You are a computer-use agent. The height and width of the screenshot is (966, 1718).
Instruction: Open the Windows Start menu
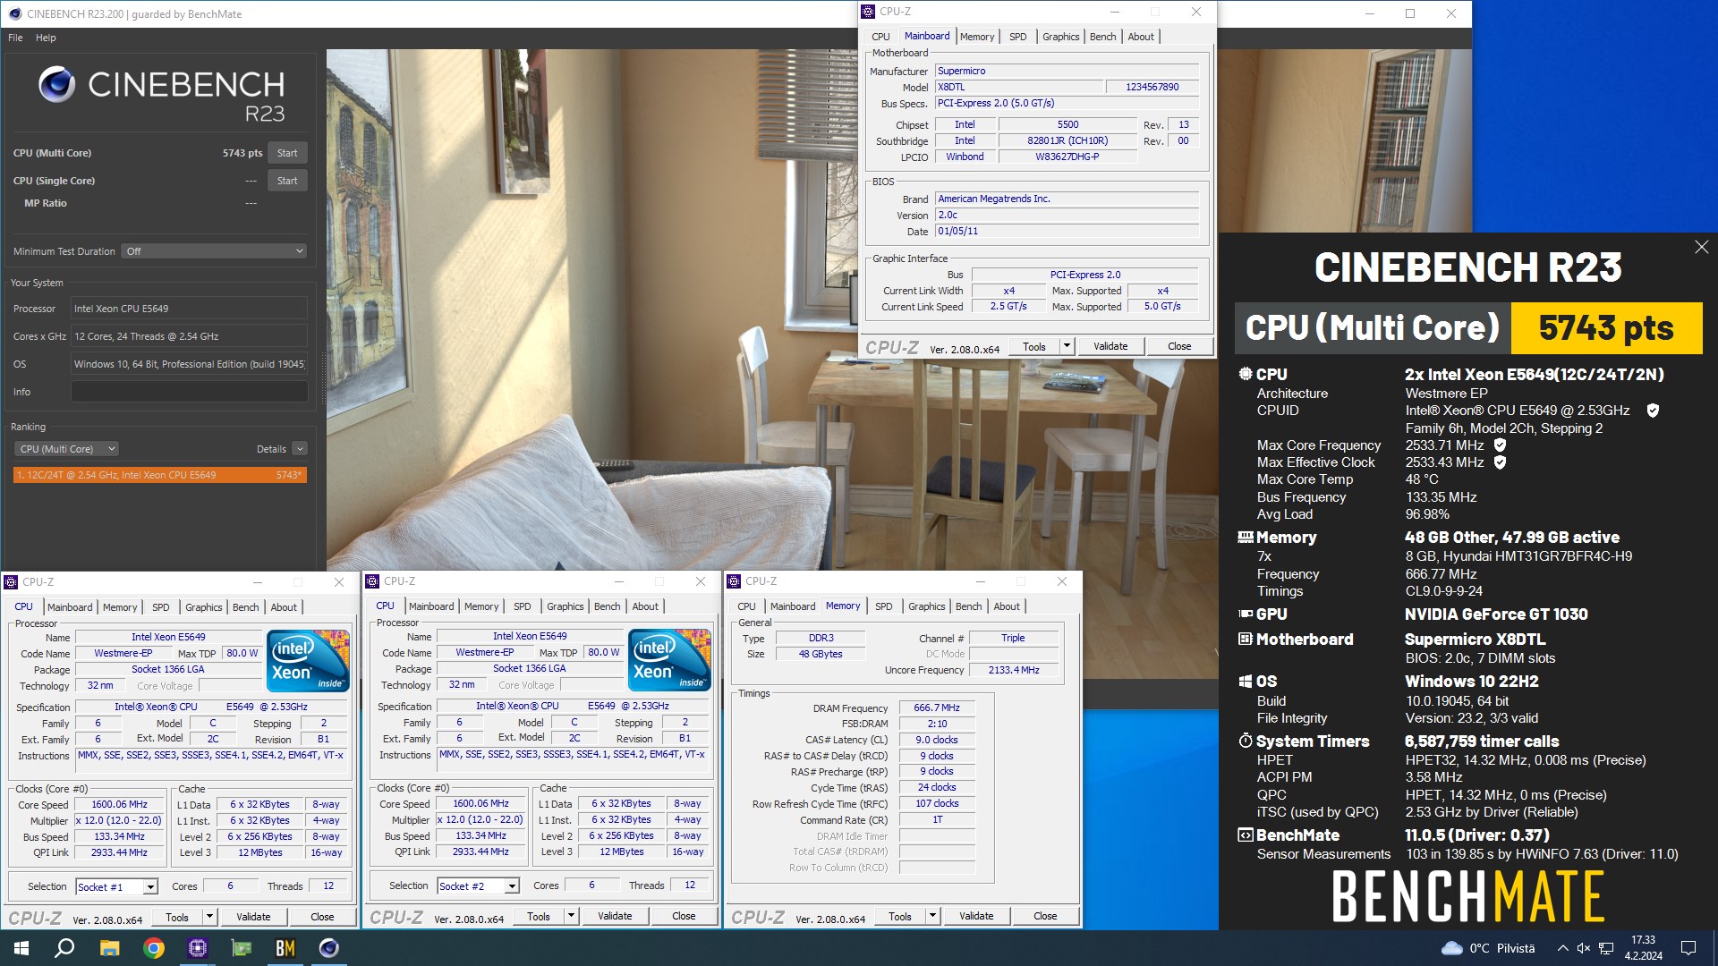pos(21,948)
